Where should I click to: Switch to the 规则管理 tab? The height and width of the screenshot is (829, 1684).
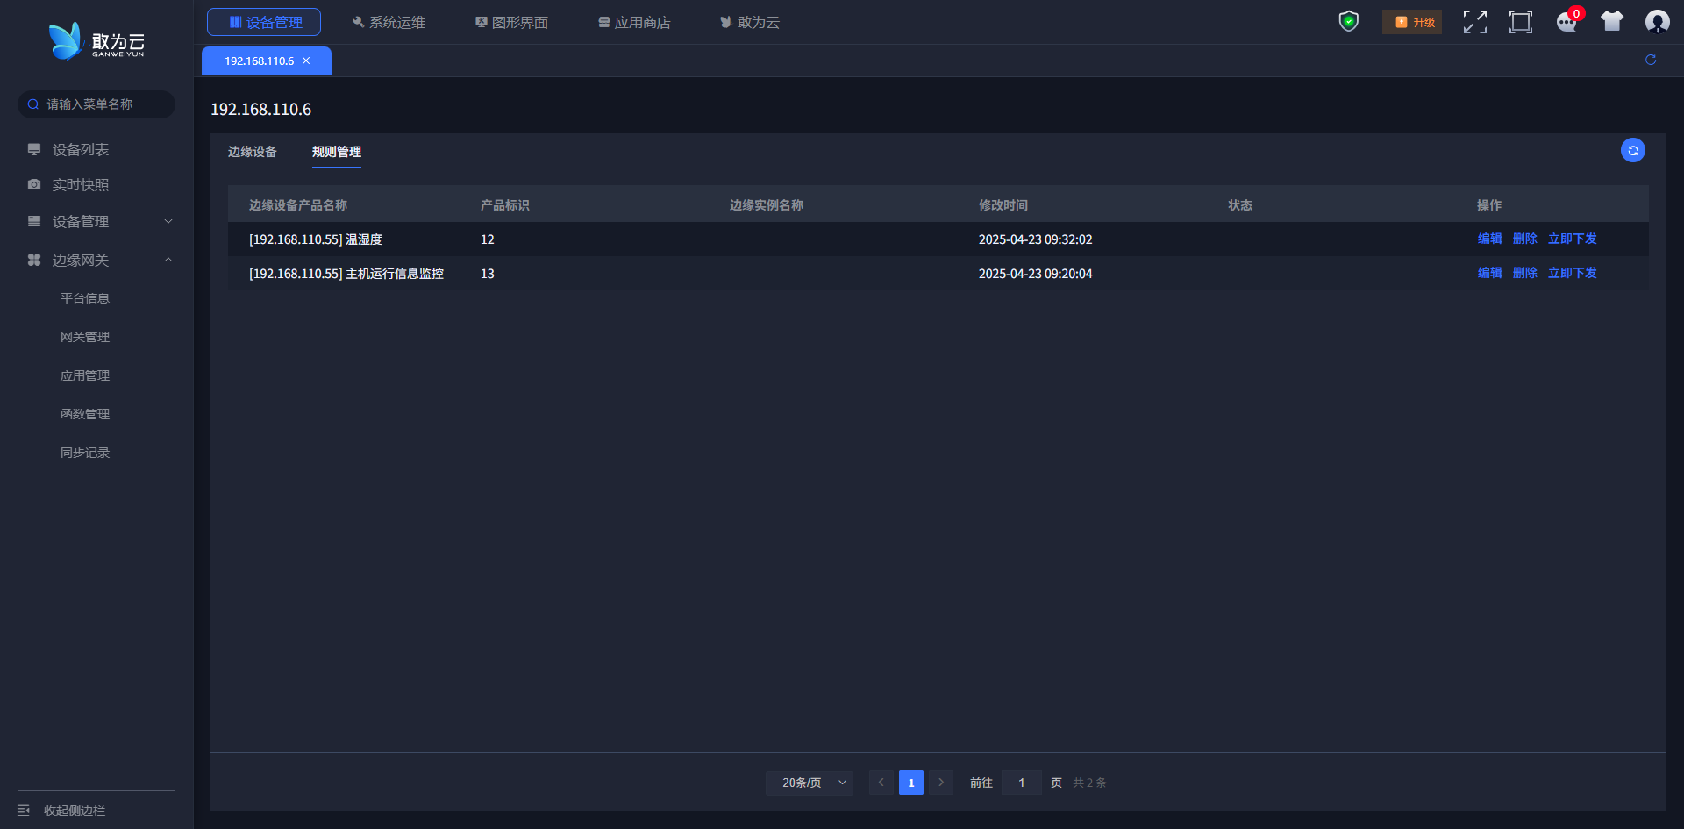tap(337, 152)
